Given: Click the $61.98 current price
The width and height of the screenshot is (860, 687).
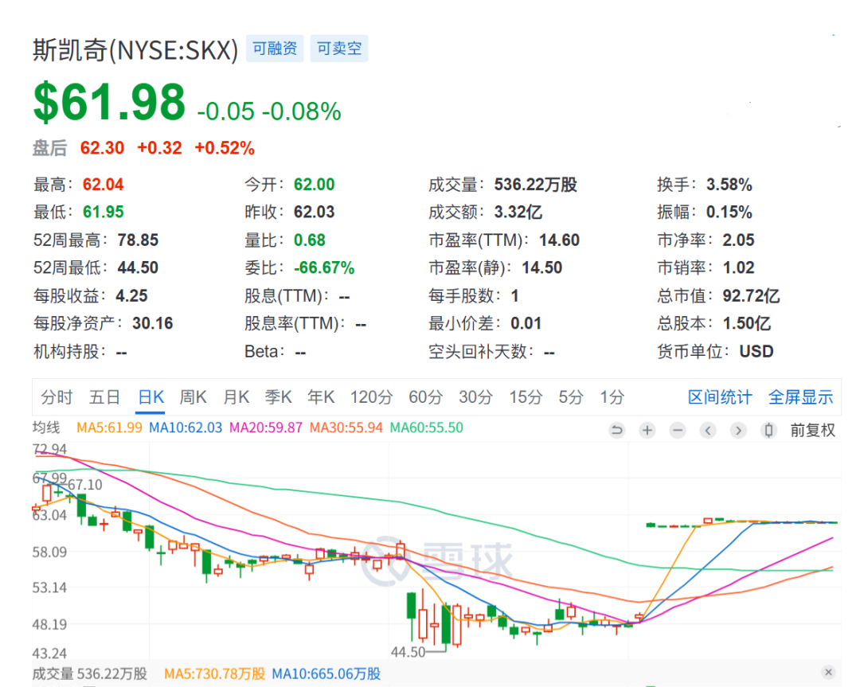Looking at the screenshot, I should point(110,102).
